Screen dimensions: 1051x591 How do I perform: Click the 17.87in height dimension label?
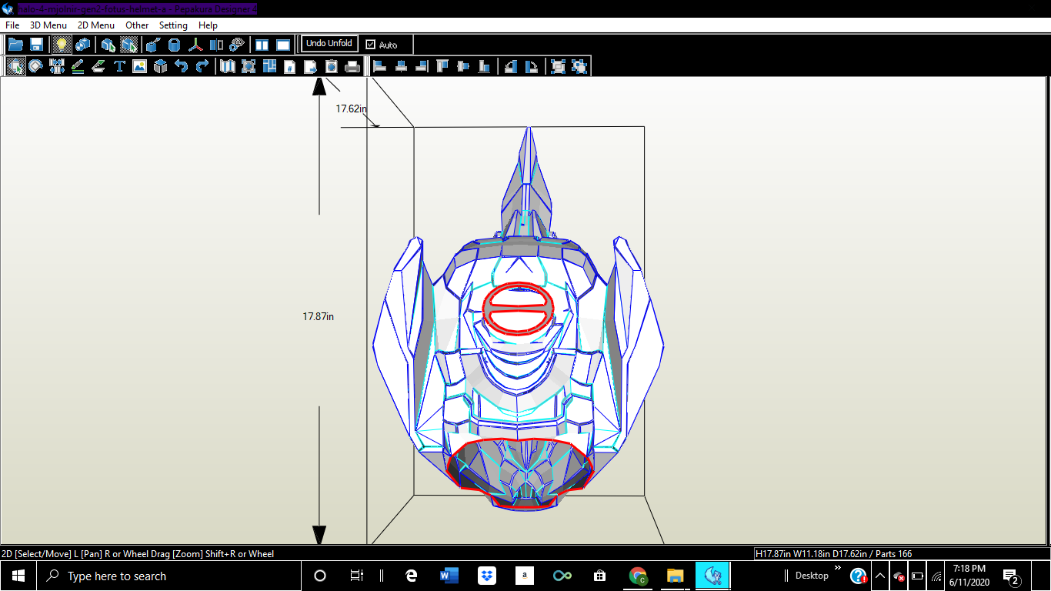(x=318, y=316)
